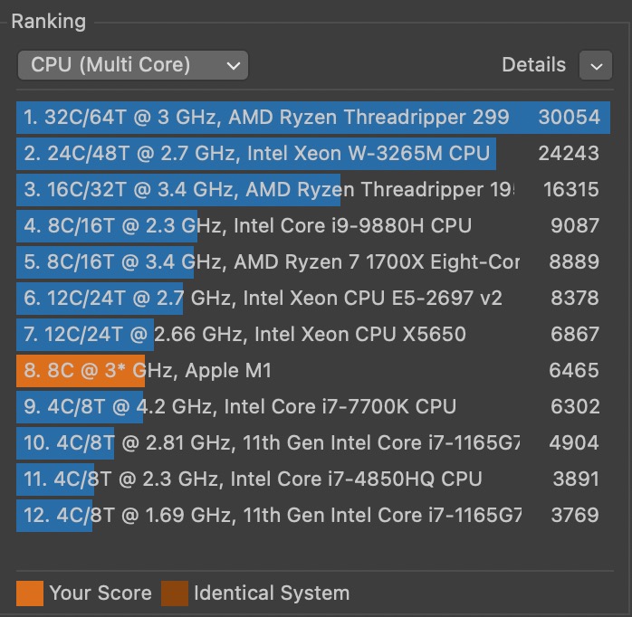Click the Details label

click(x=533, y=65)
